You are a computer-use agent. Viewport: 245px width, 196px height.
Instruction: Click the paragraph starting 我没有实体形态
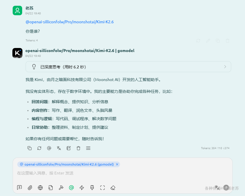99,91
